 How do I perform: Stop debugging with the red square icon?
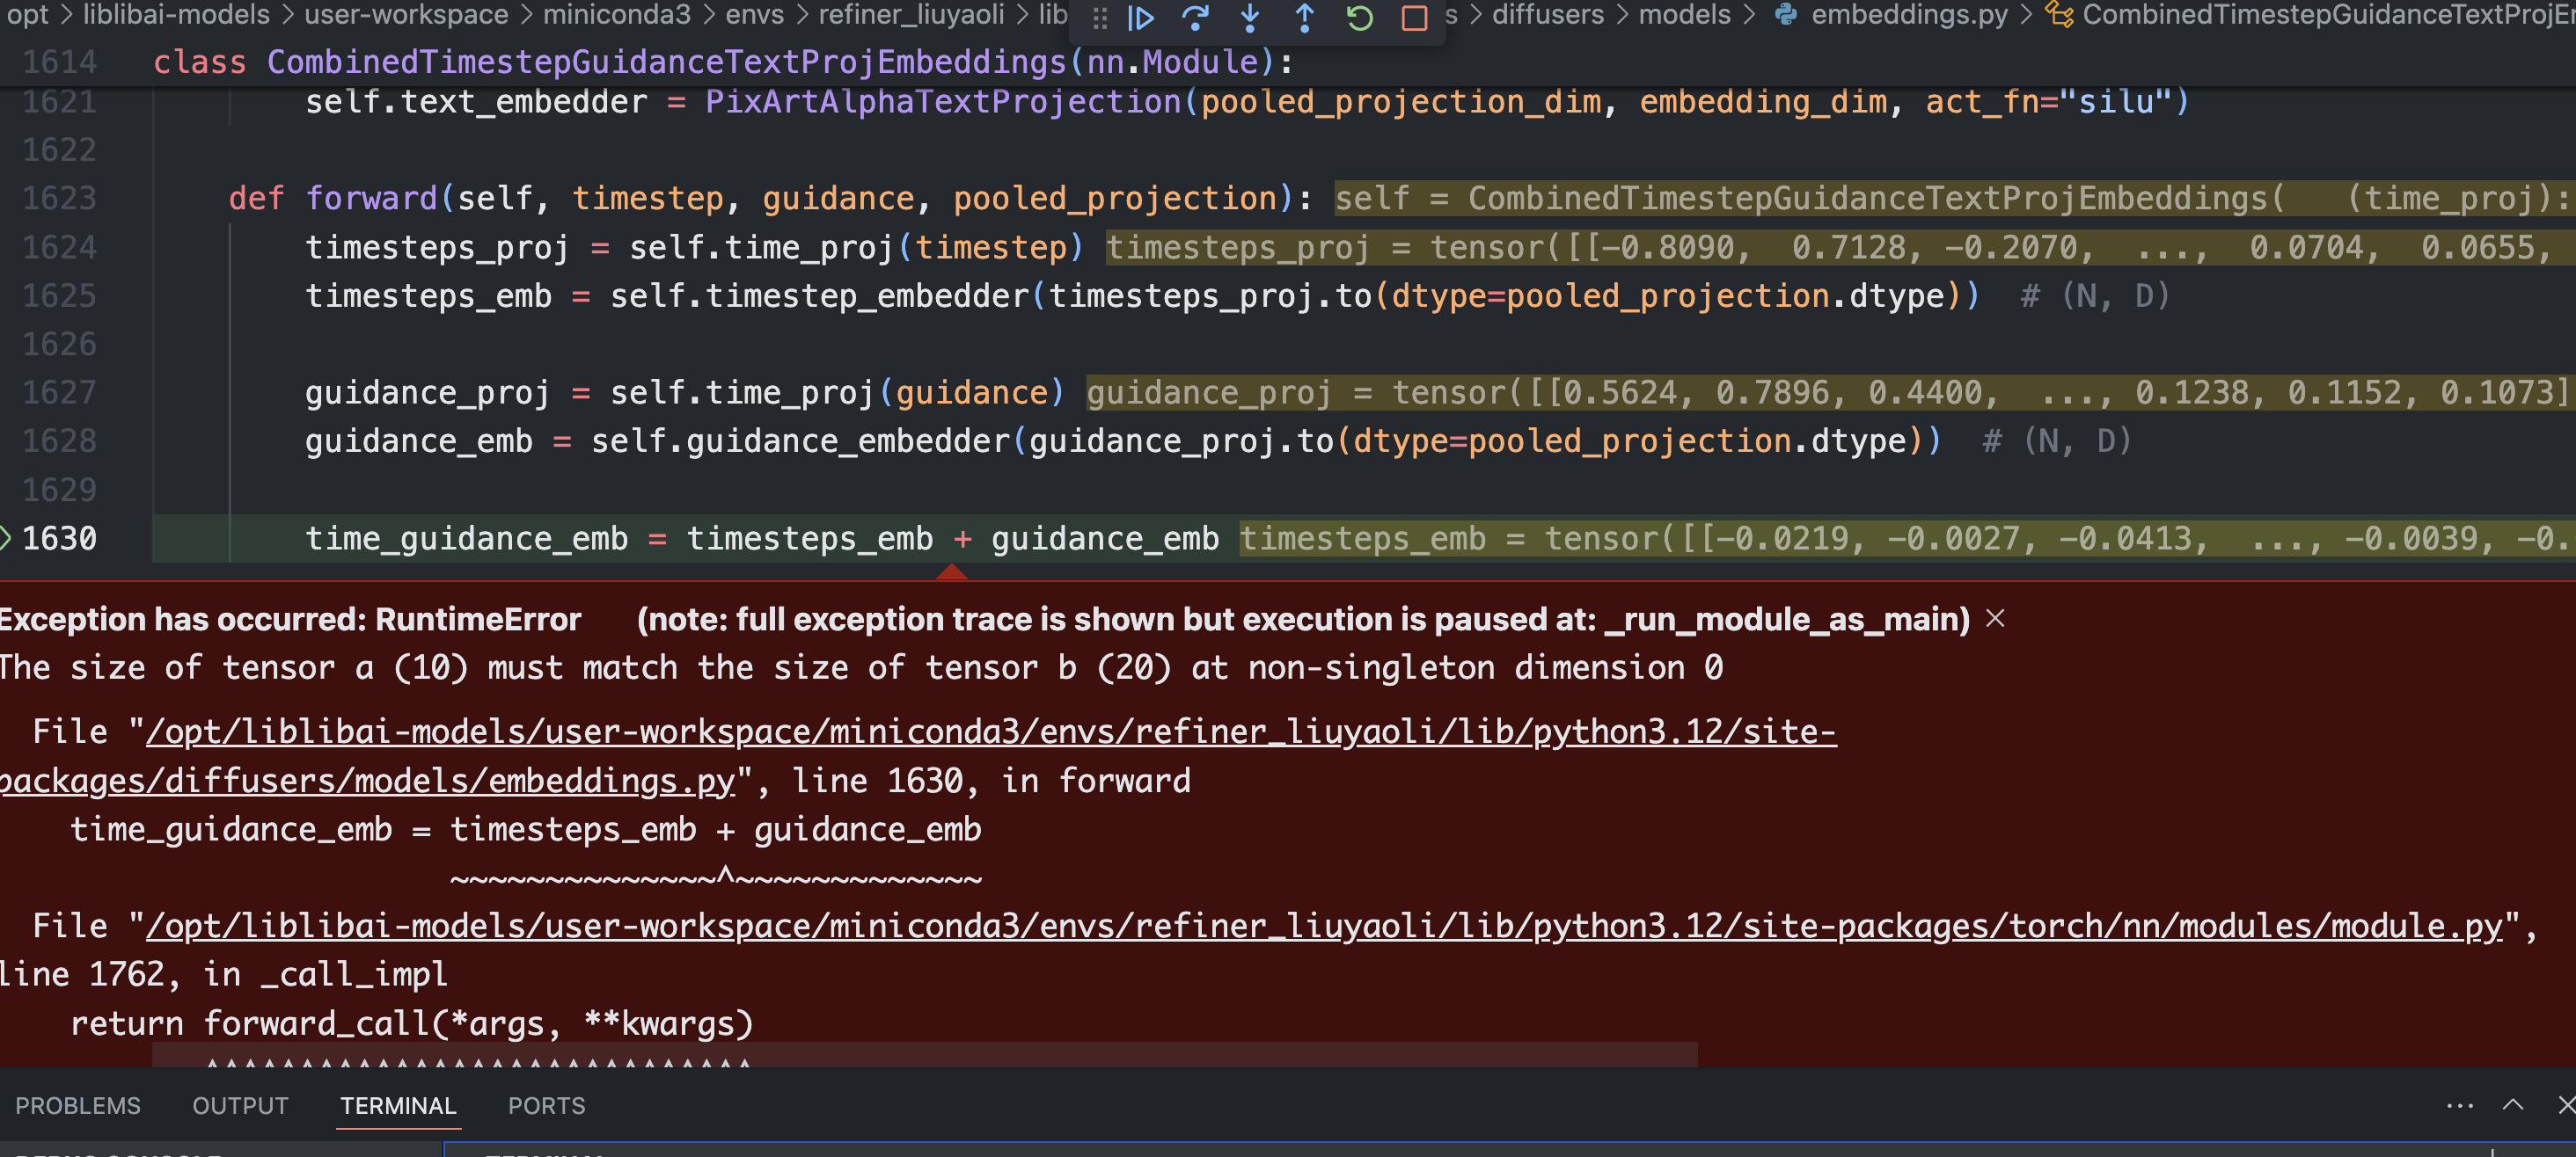[1414, 18]
